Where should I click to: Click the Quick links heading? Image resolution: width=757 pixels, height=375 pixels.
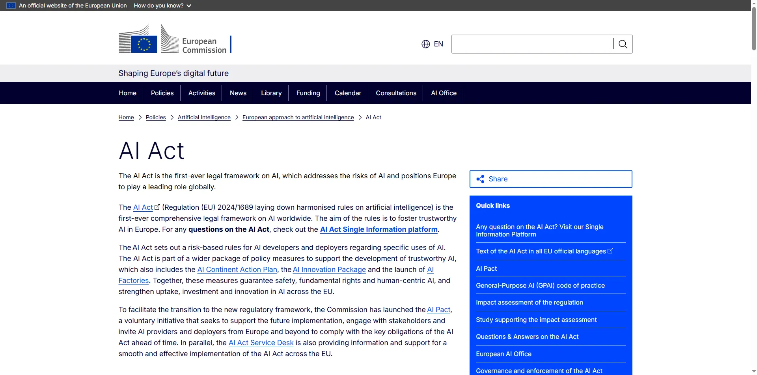pyautogui.click(x=493, y=205)
